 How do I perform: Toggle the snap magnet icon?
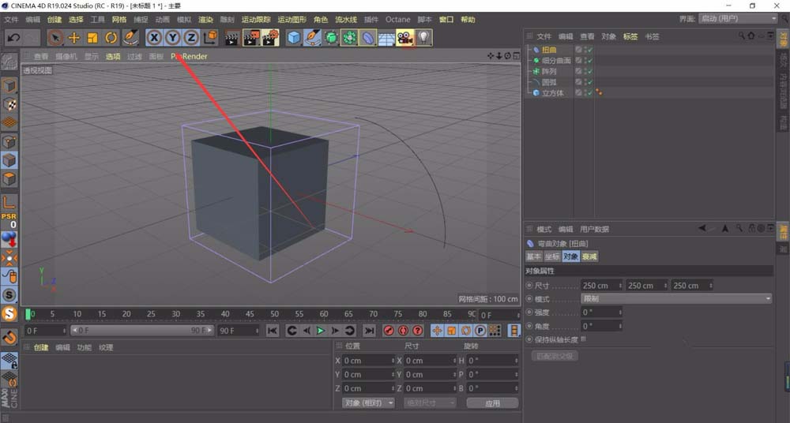9,336
